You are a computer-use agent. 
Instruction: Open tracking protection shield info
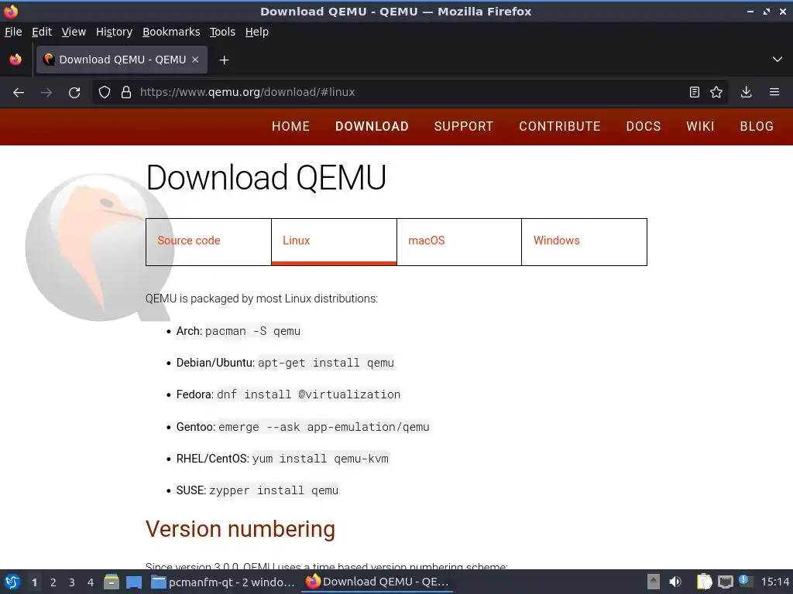pos(105,93)
